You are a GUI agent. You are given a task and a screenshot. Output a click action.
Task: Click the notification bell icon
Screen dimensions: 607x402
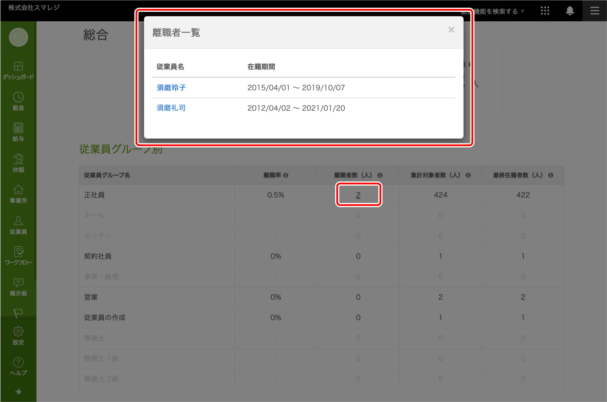(x=570, y=11)
